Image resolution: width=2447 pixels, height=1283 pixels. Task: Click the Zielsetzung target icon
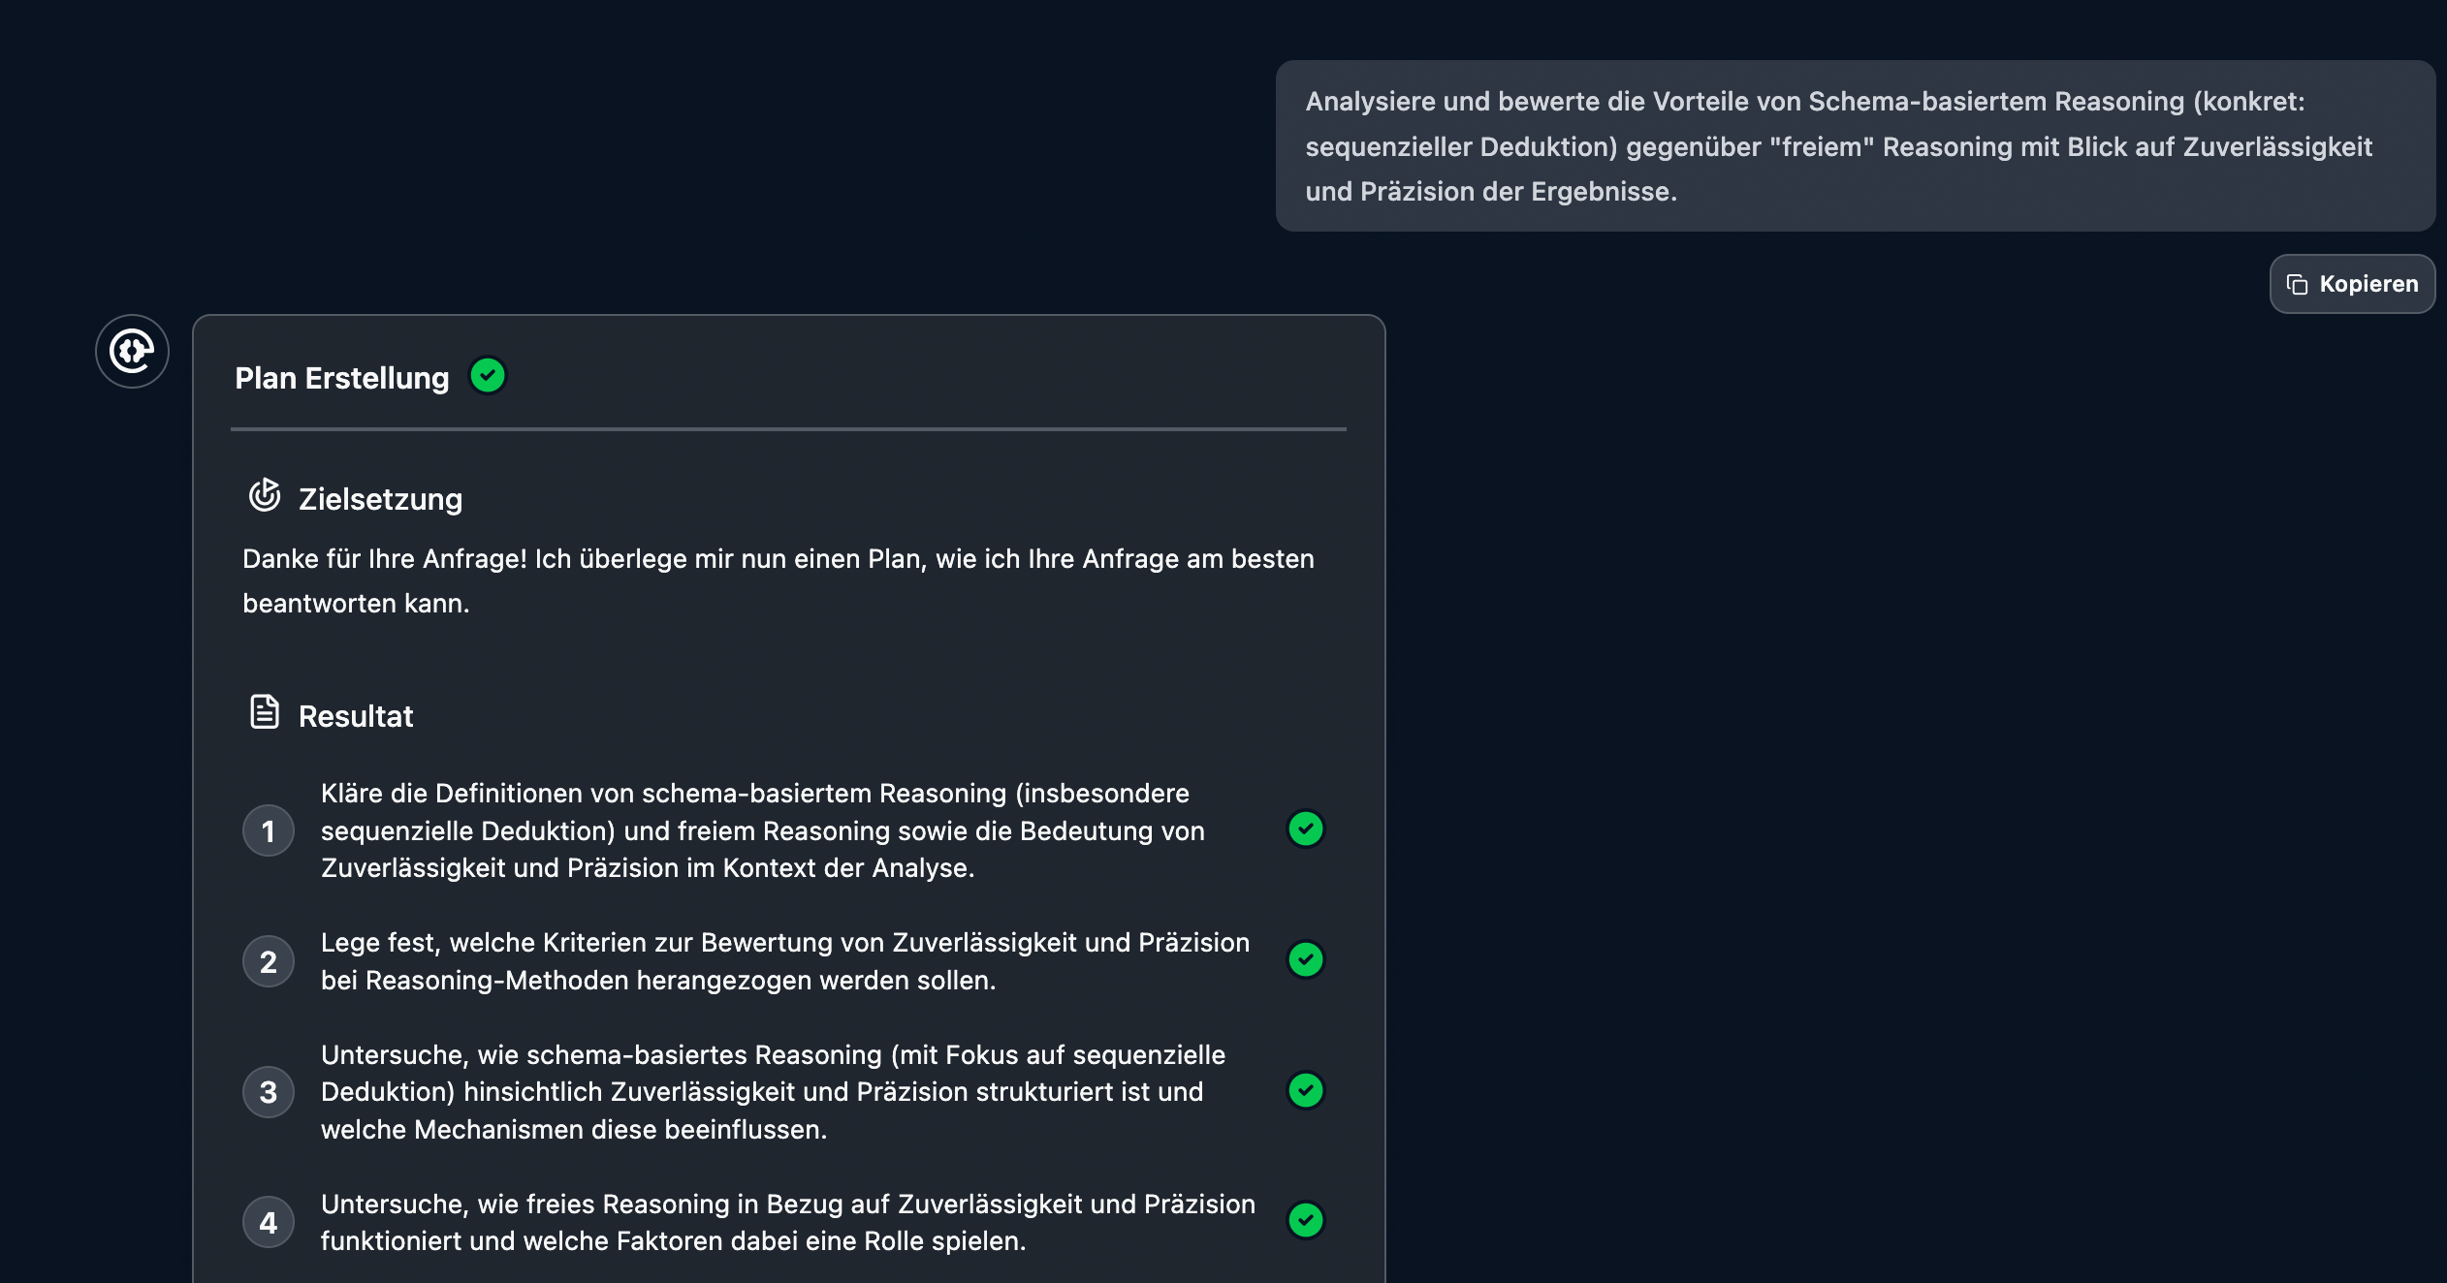coord(265,495)
